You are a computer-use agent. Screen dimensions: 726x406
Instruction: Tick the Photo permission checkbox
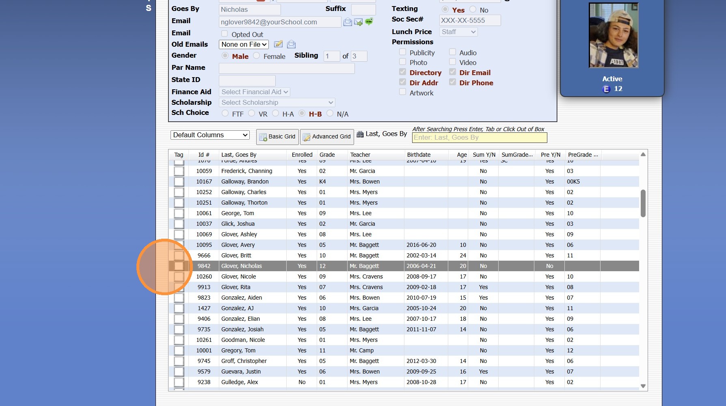[x=402, y=62]
